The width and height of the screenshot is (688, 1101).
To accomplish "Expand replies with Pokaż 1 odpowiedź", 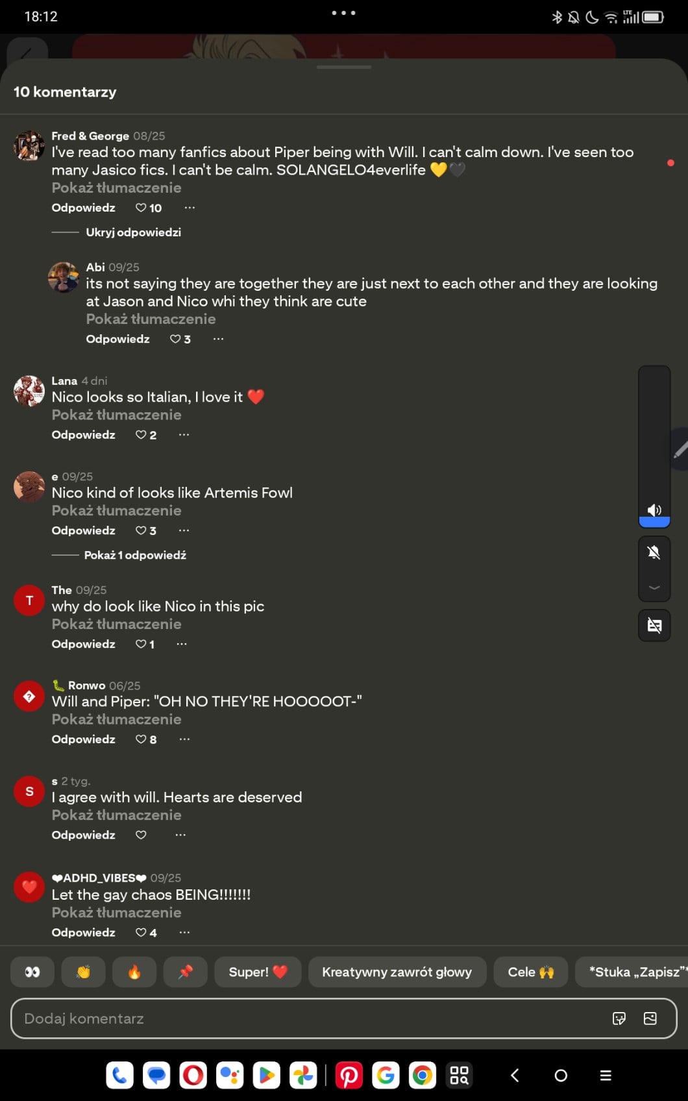I will (135, 555).
